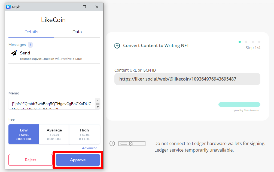The height and width of the screenshot is (172, 274).
Task: Click the Keplr logo icon in title bar
Action: point(8,7)
